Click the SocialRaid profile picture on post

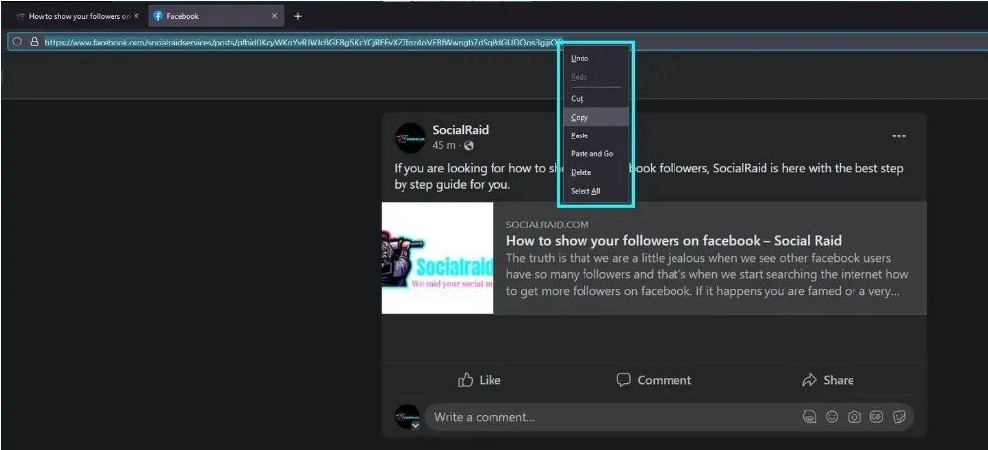pyautogui.click(x=410, y=137)
